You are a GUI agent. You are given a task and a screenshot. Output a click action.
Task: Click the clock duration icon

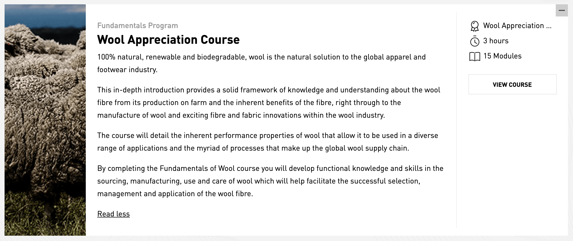[x=475, y=41]
